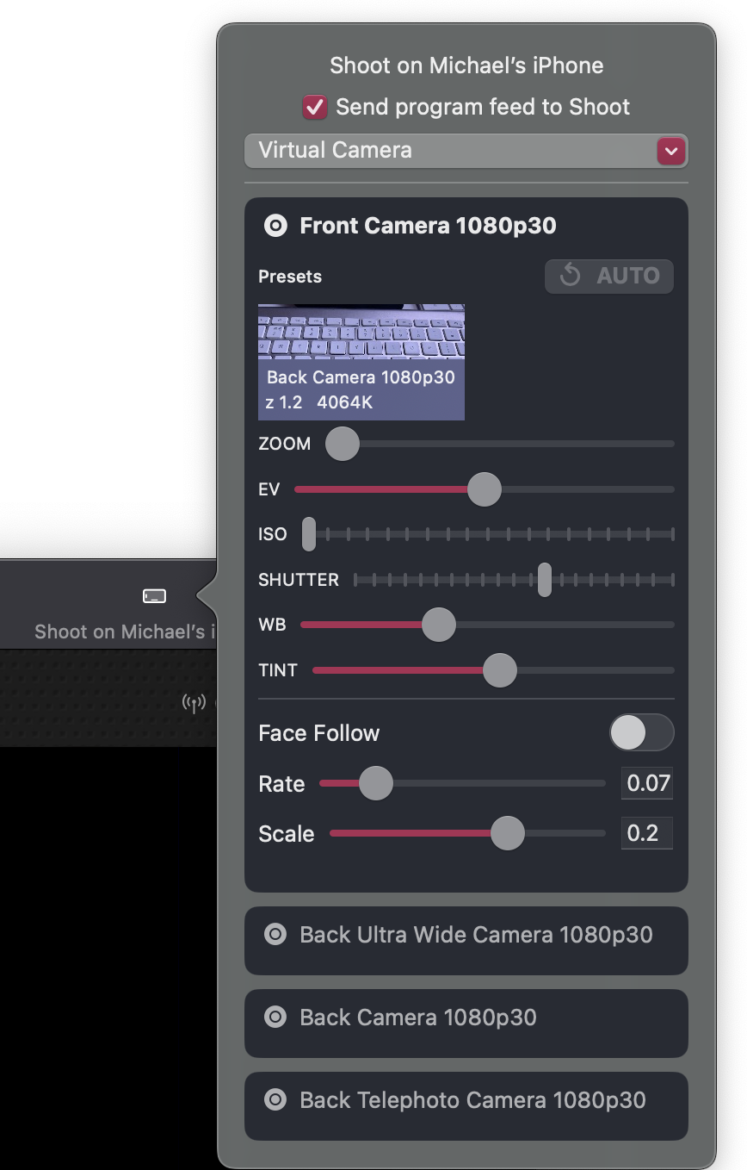Screen dimensions: 747x1170
Task: Click the circular arrow icon in AUTO button
Action: (570, 276)
